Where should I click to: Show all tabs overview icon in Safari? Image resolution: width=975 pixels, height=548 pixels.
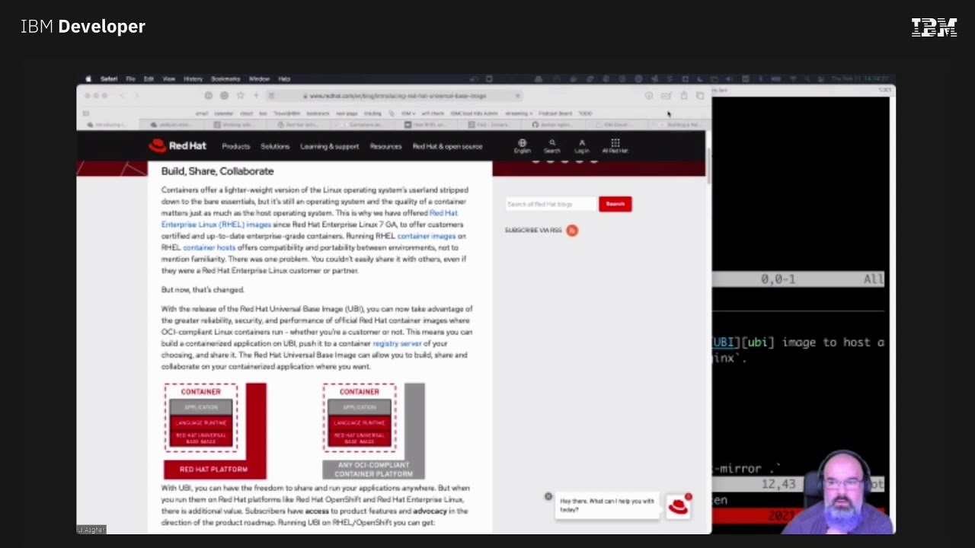700,95
